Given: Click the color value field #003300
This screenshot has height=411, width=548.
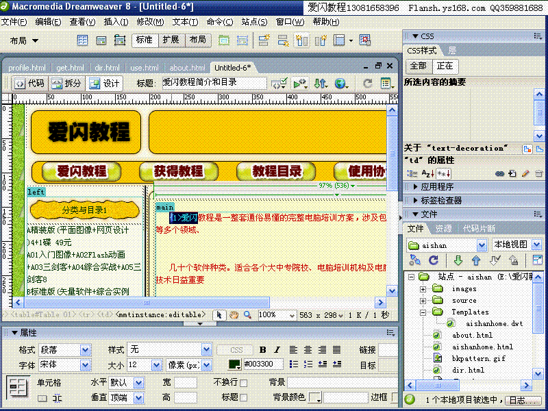Looking at the screenshot, I should (x=263, y=364).
